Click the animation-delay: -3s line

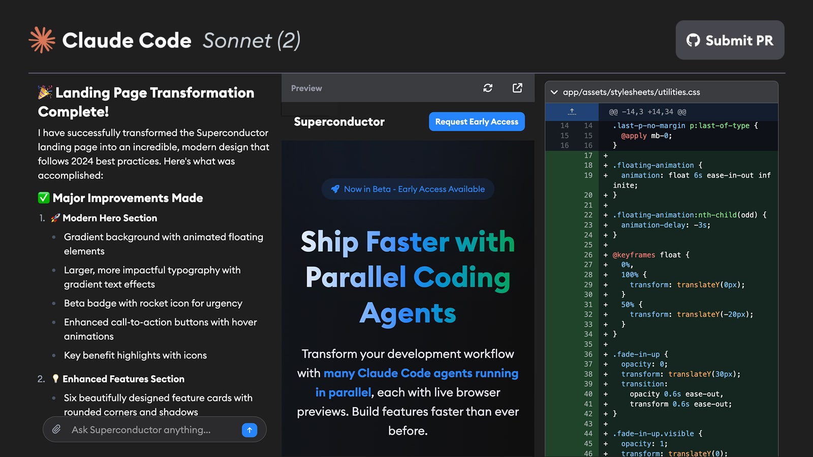pyautogui.click(x=666, y=225)
